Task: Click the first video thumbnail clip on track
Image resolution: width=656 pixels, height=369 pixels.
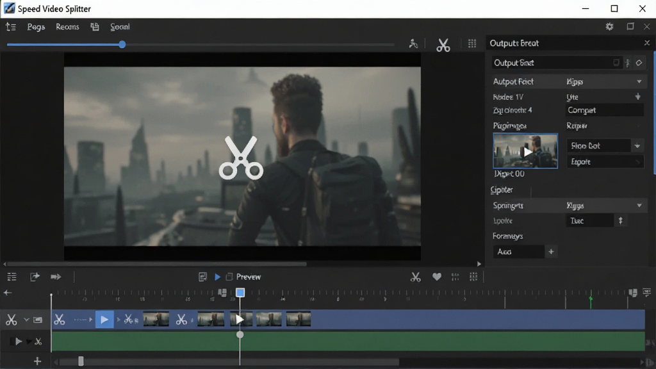Action: (156, 319)
